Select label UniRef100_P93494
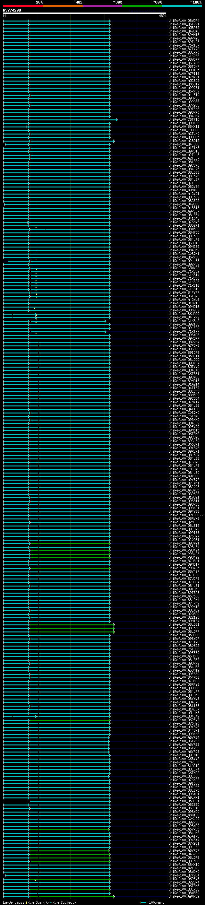 tap(184, 551)
